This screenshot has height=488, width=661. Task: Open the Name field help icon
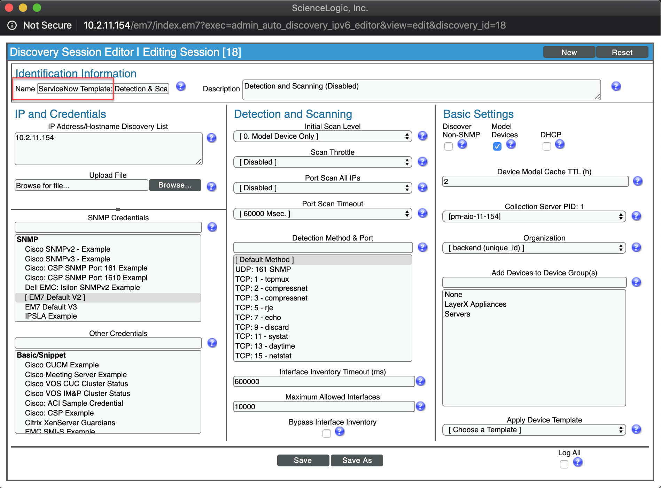181,86
